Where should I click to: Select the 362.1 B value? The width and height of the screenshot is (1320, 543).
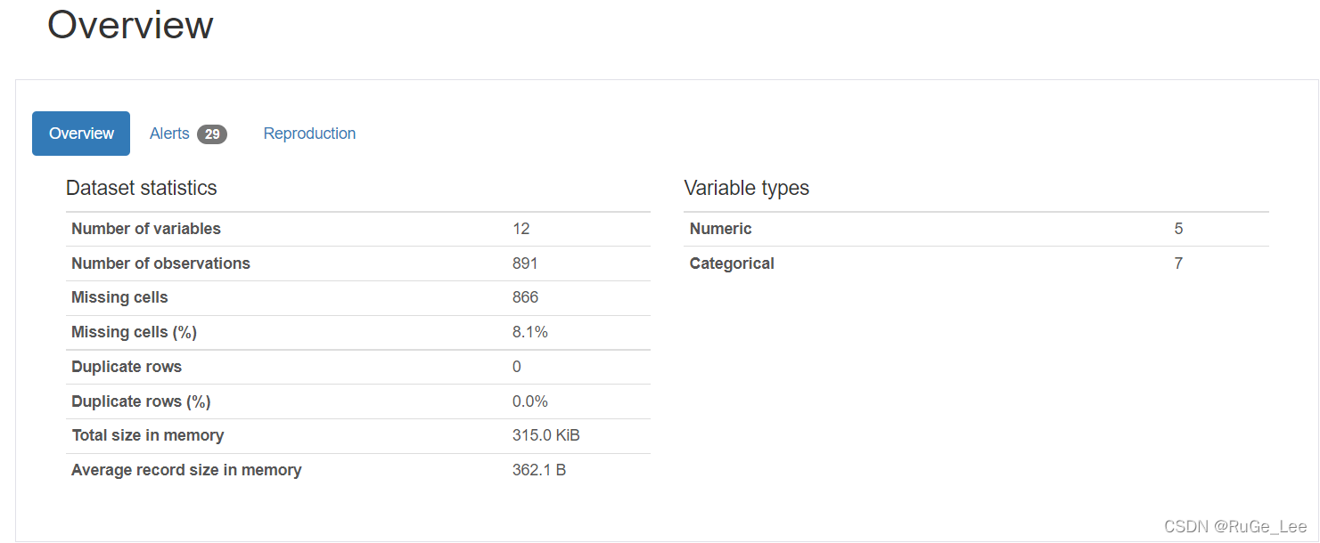pyautogui.click(x=539, y=470)
